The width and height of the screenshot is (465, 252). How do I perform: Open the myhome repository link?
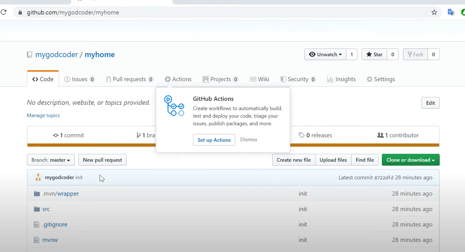coord(100,55)
